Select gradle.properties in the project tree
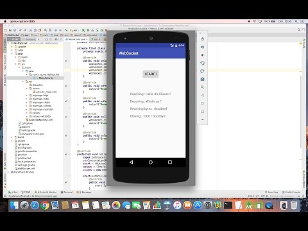The image size is (308, 231). pos(26,151)
